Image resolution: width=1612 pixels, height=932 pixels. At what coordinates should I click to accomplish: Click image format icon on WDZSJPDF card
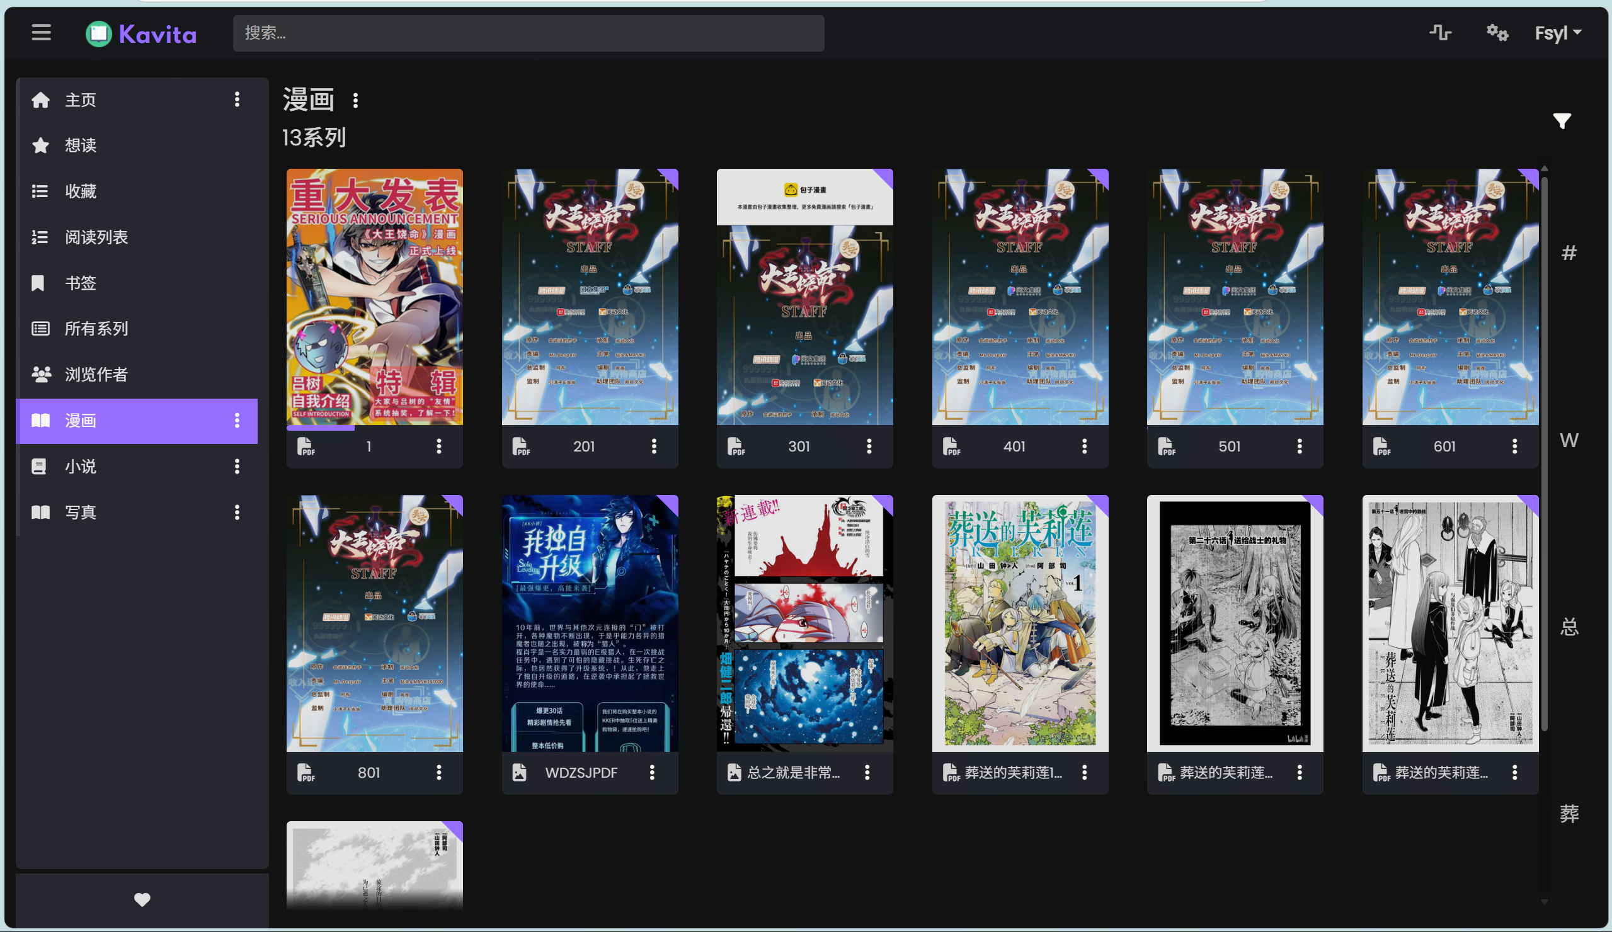point(520,773)
